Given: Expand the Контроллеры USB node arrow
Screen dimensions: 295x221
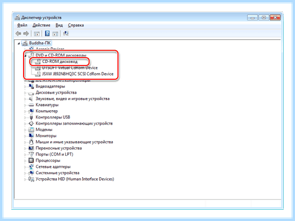Looking at the screenshot, I should [25, 118].
